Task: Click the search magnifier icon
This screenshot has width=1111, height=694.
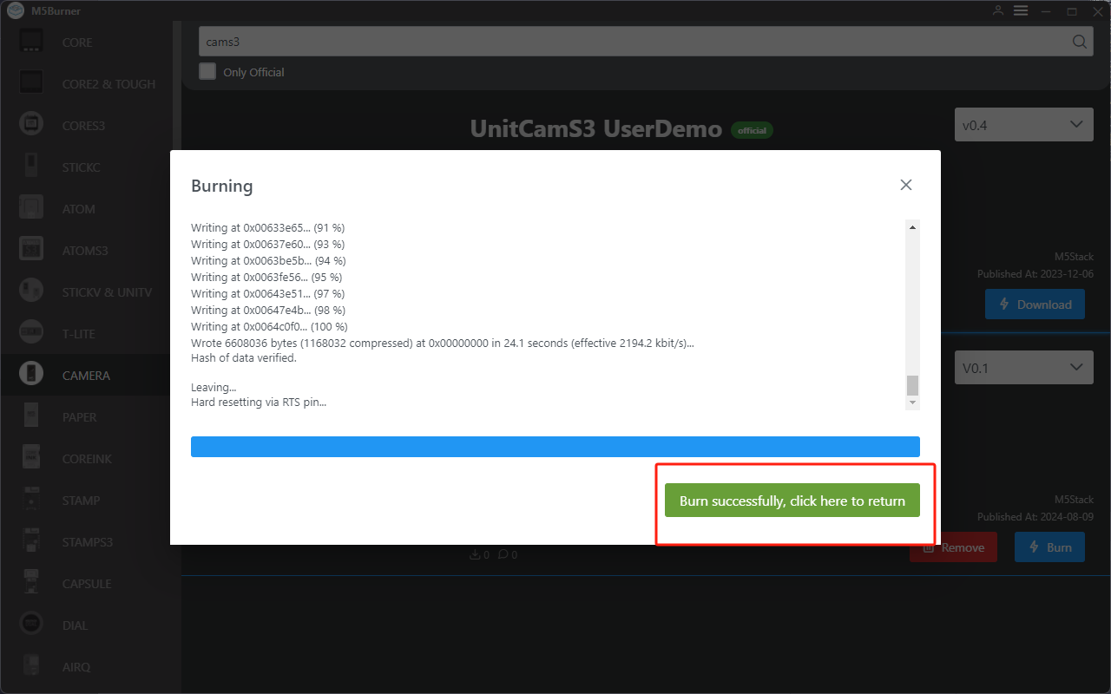Action: (x=1079, y=42)
